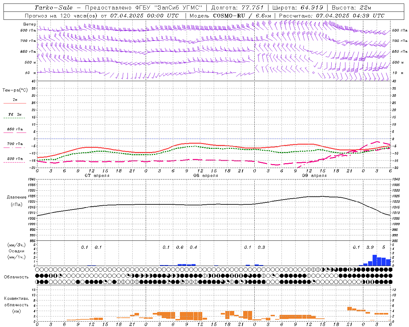
Task: Click the "Давление" pressure panel label
Action: click(17, 197)
